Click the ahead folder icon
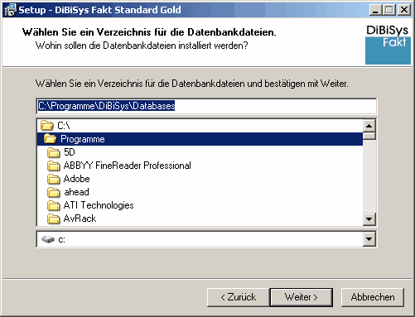The height and width of the screenshot is (317, 415). (x=53, y=192)
